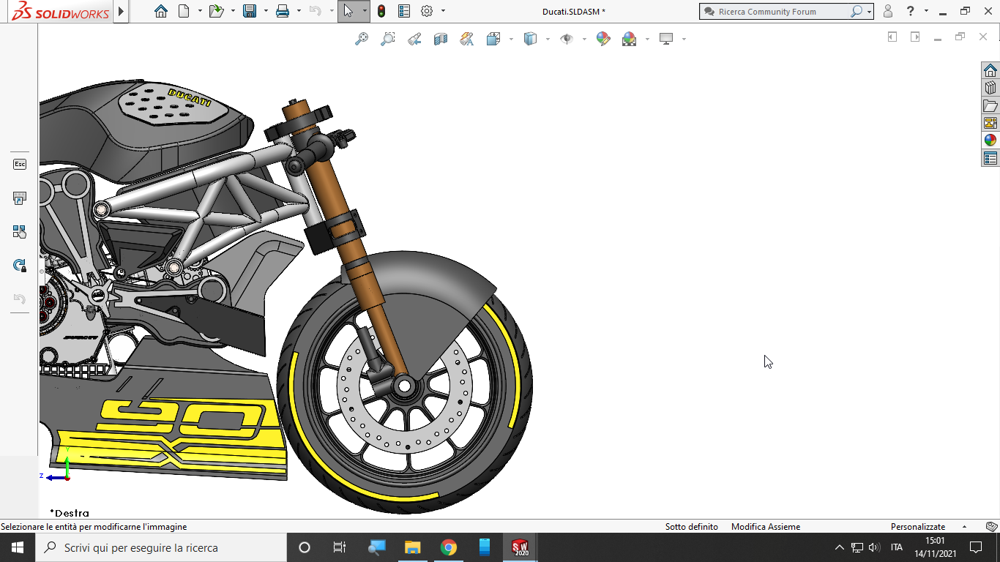Viewport: 1000px width, 562px height.
Task: Open the Options gear dropdown arrow
Action: click(x=443, y=11)
